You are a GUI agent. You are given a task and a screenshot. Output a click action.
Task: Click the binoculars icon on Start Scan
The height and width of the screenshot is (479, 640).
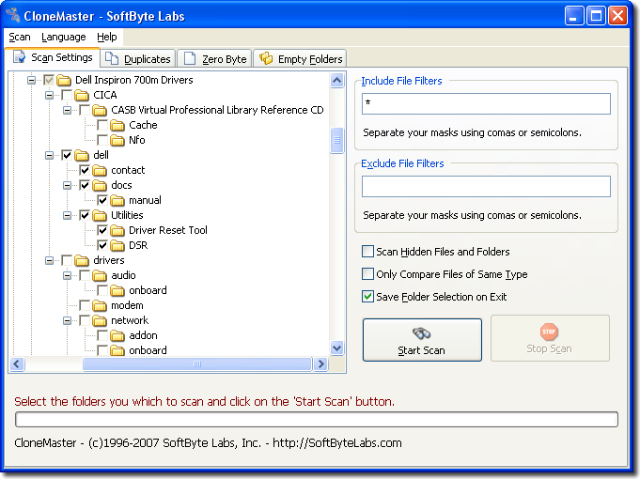[x=422, y=333]
